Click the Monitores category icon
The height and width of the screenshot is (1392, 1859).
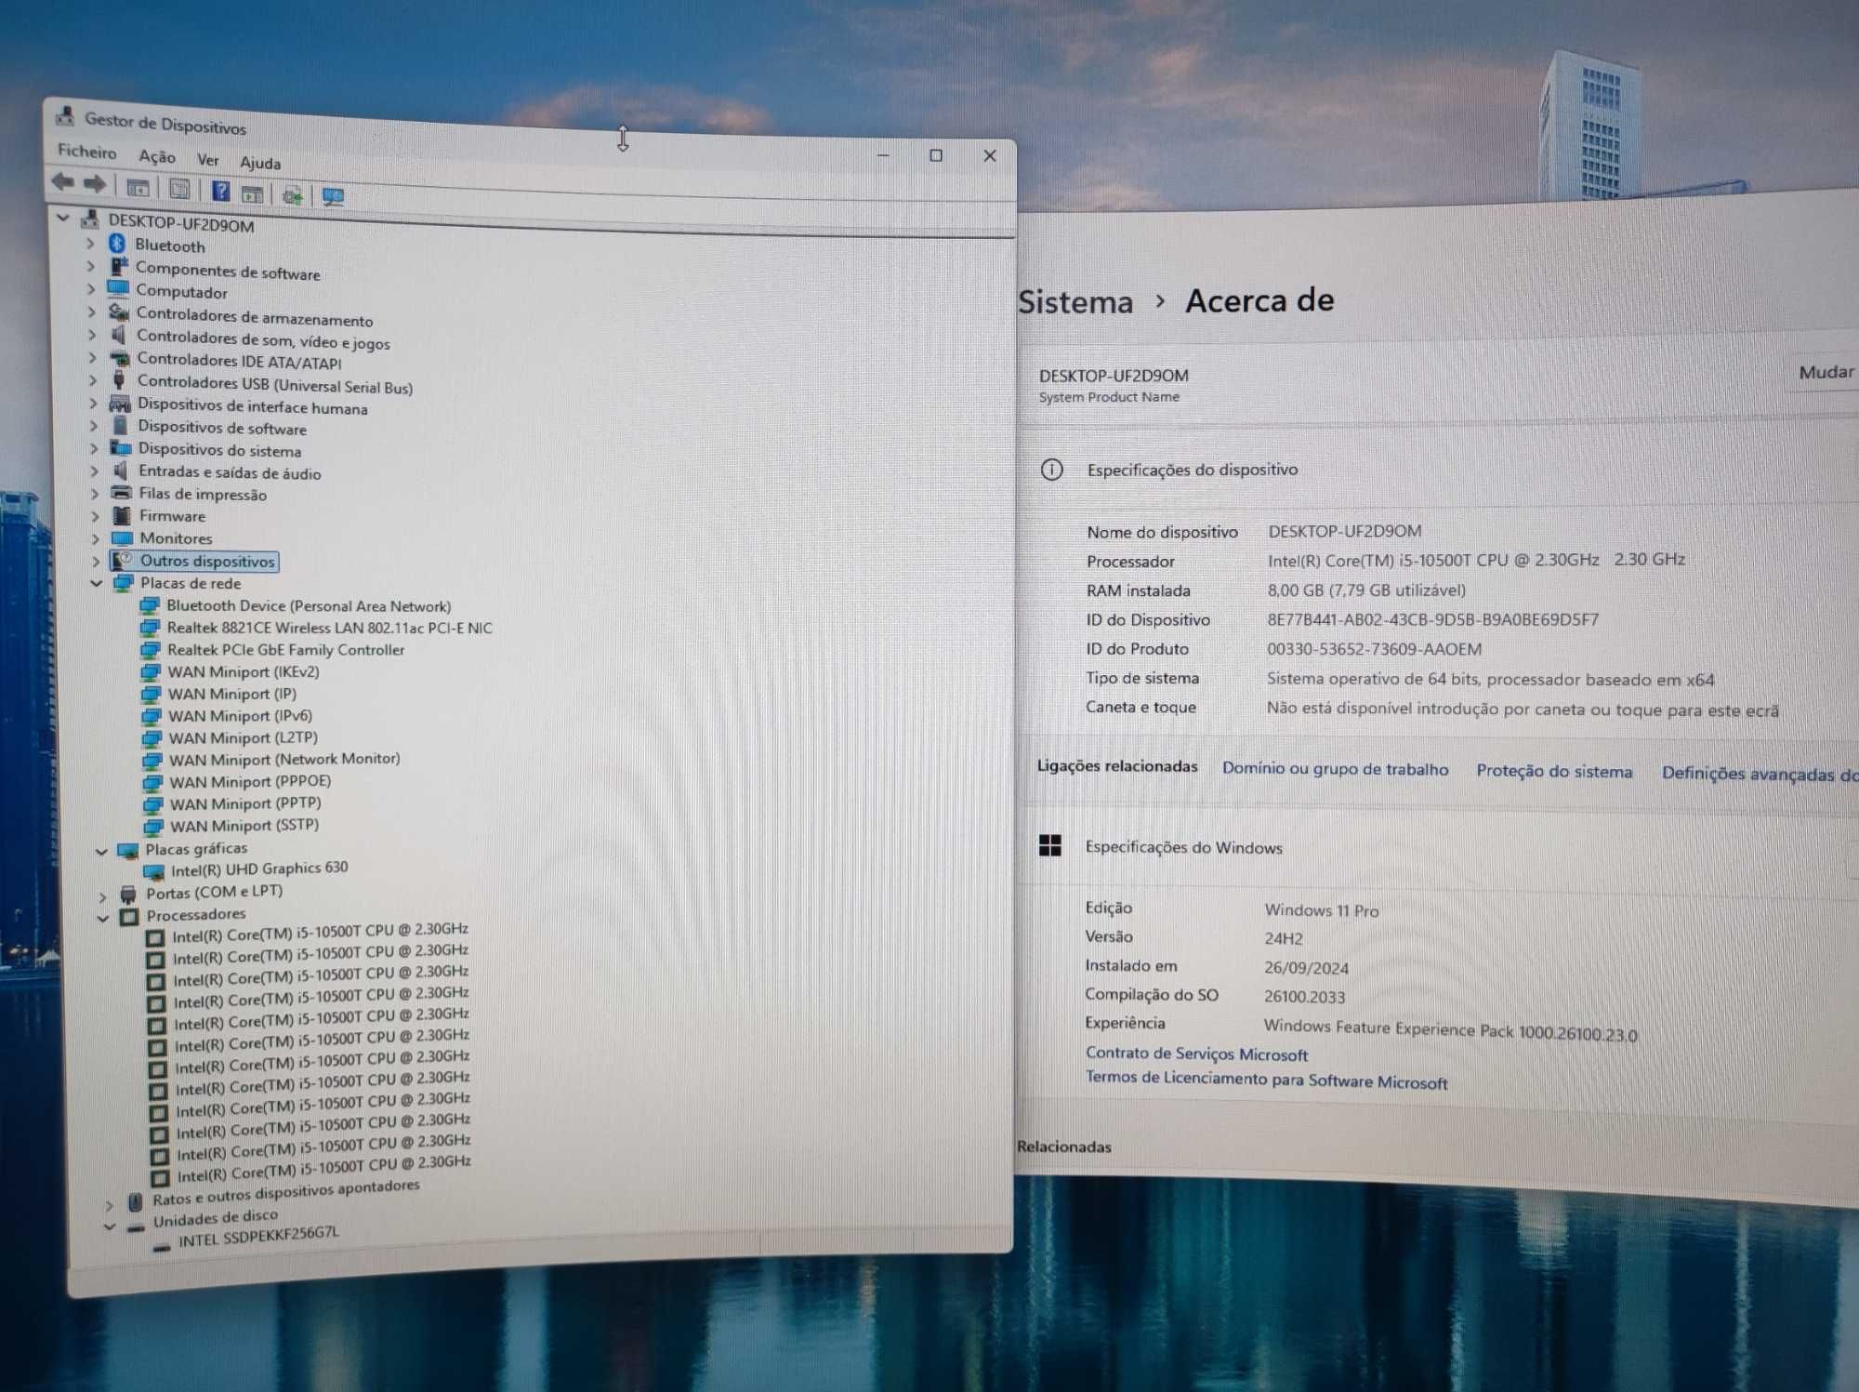(x=122, y=537)
